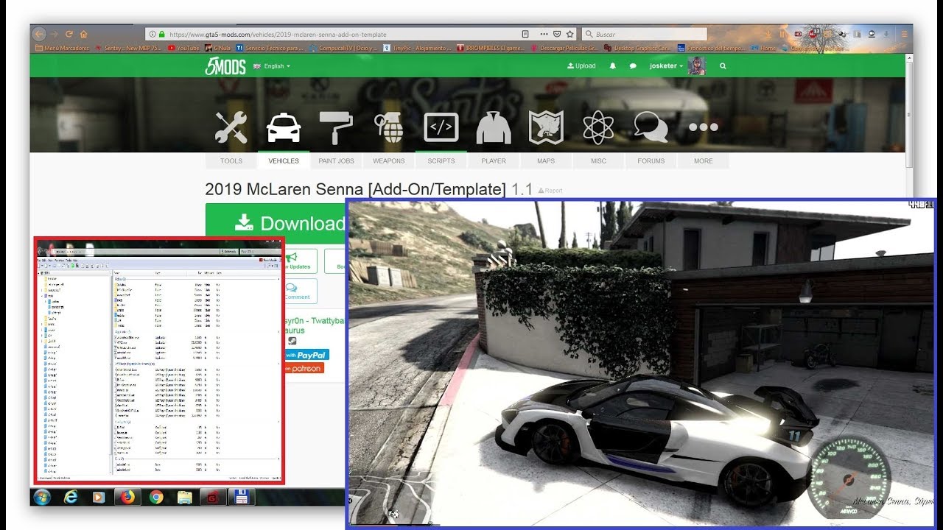The width and height of the screenshot is (943, 530).
Task: Open 5Mods site search magnifier
Action: pyautogui.click(x=723, y=66)
